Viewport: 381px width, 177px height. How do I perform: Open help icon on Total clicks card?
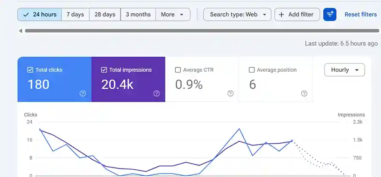[83, 93]
